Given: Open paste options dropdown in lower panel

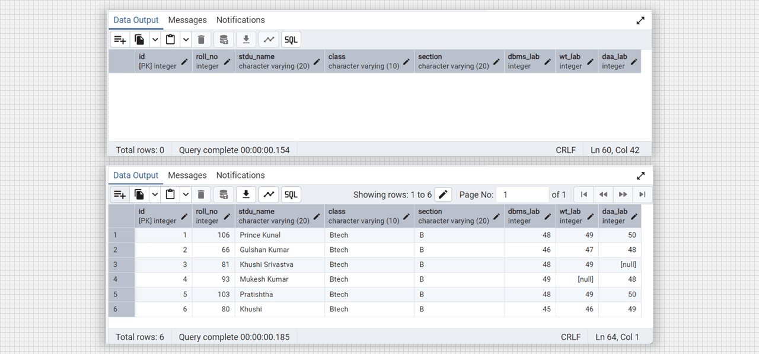Looking at the screenshot, I should (x=186, y=194).
